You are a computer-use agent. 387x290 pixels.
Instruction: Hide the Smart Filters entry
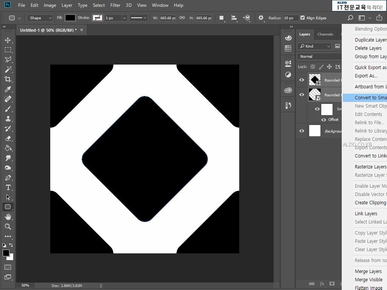coord(317,109)
